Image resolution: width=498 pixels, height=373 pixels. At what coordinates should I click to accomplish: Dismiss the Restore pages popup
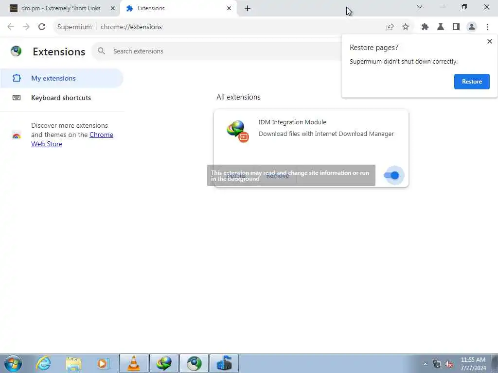click(489, 41)
